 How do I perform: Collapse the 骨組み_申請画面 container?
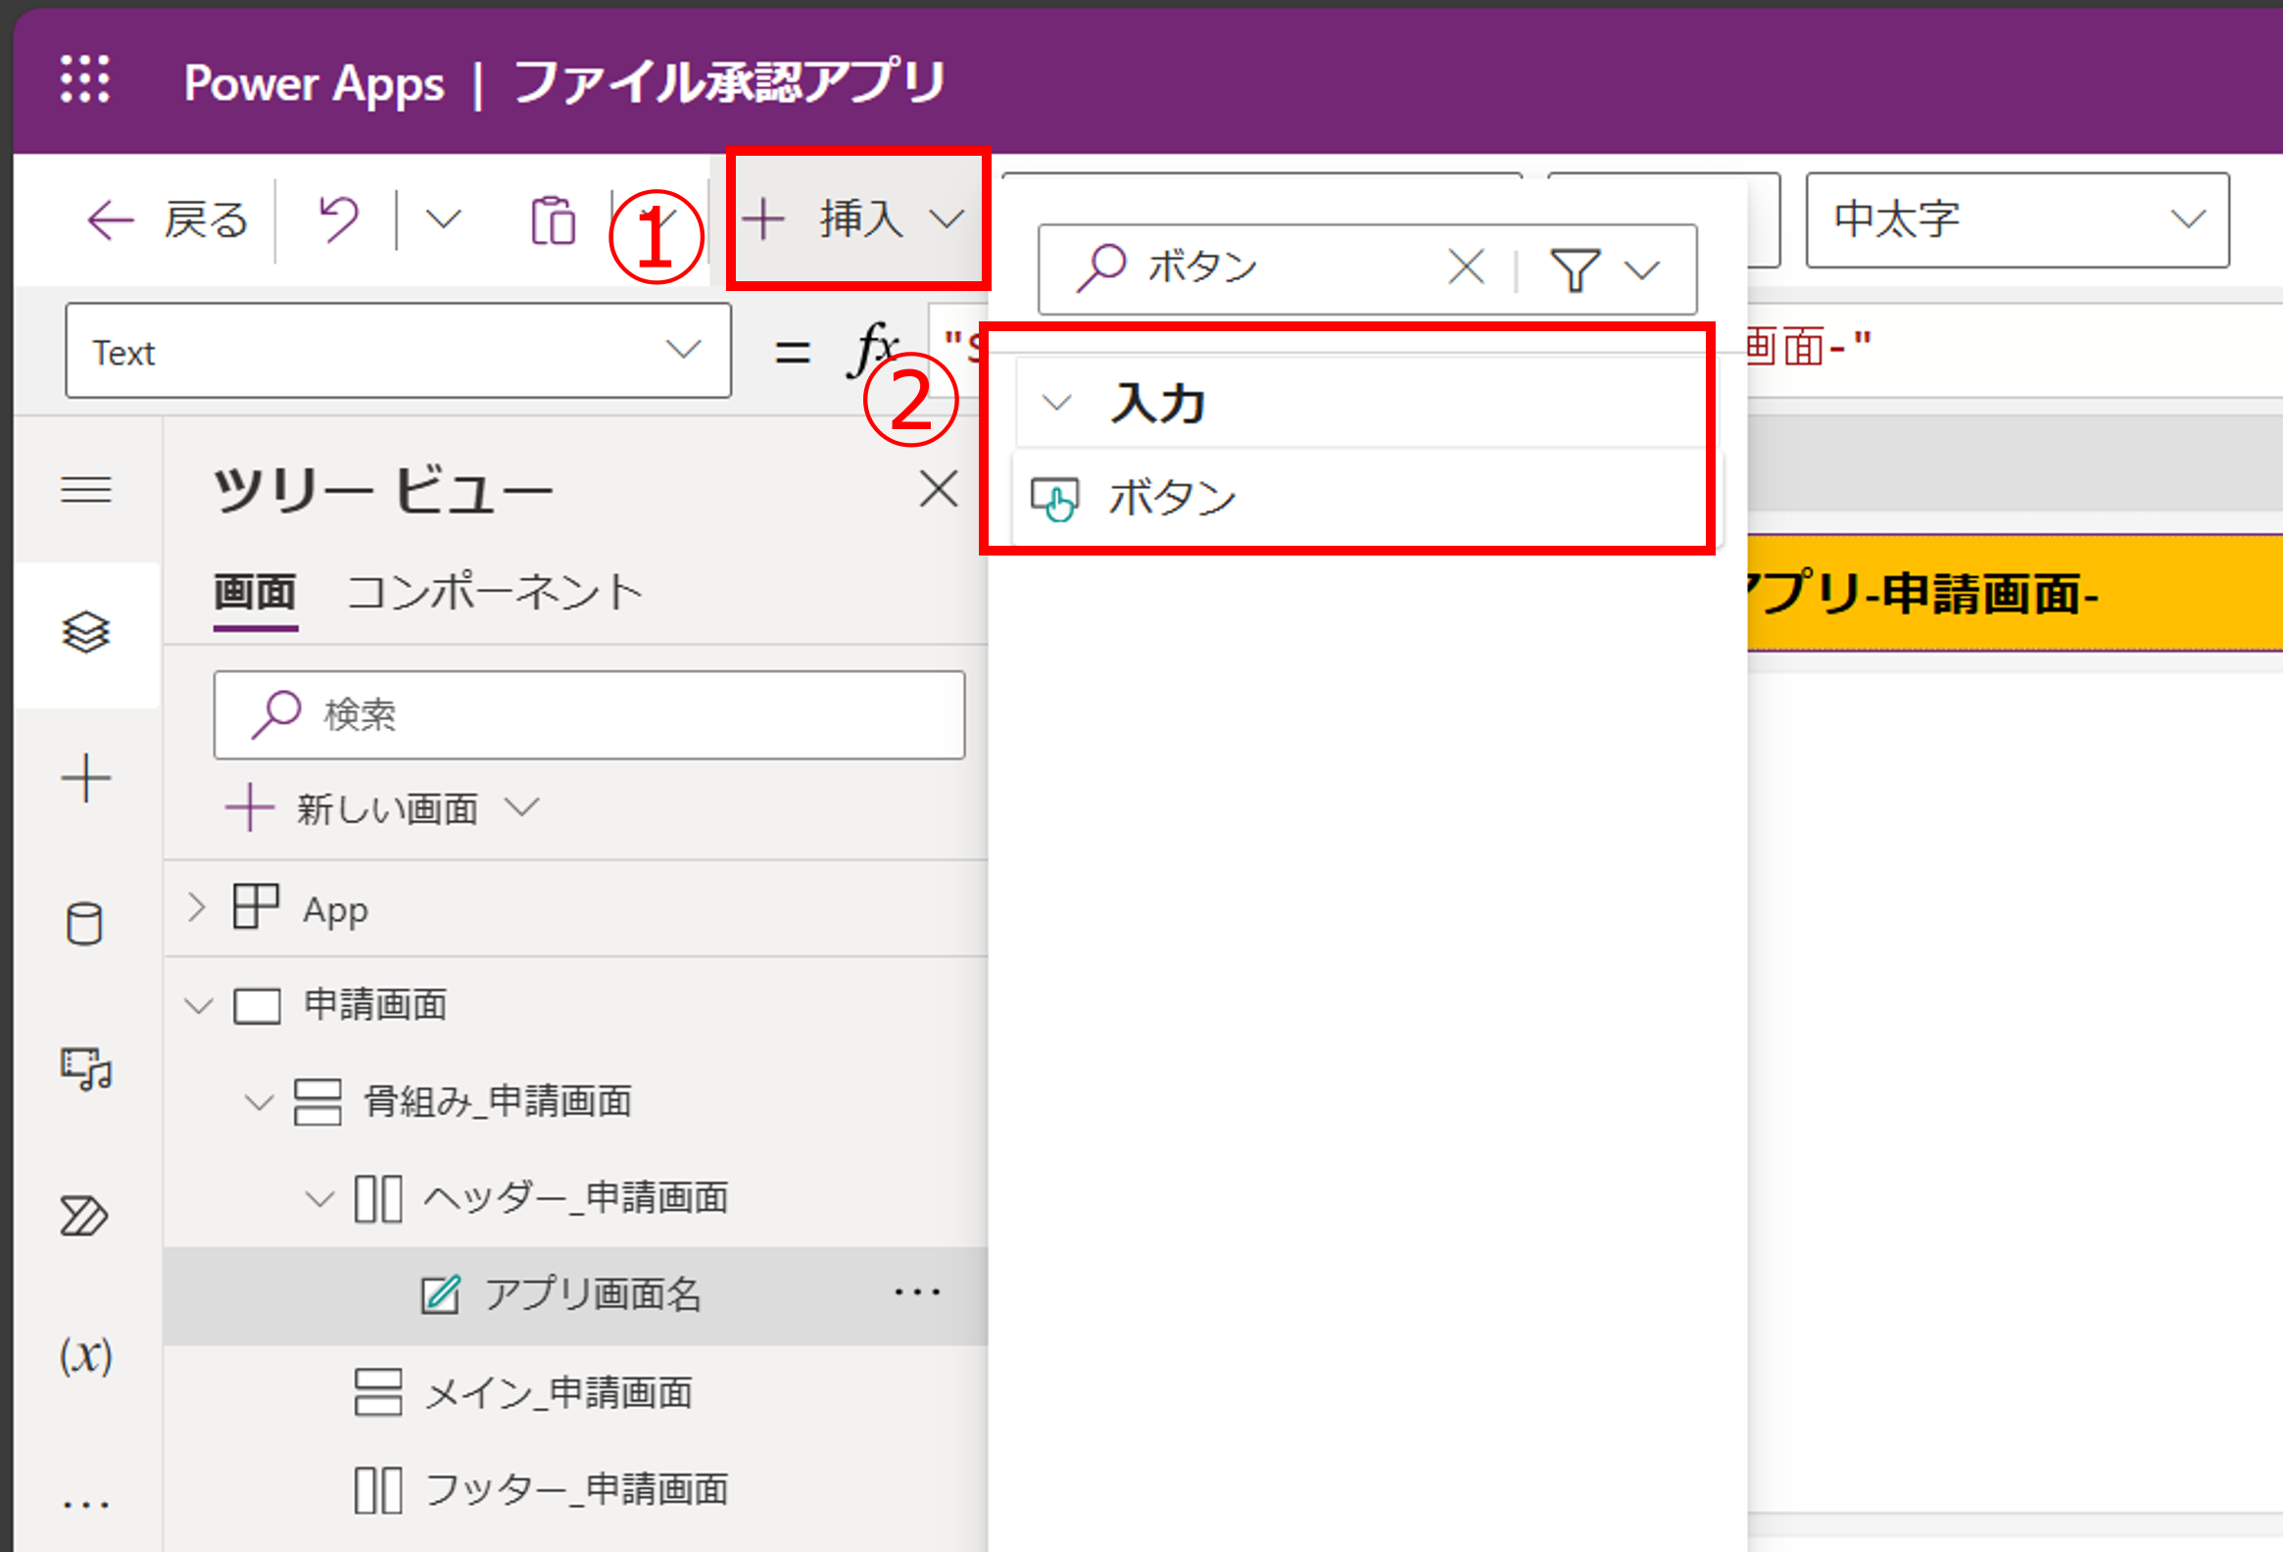click(259, 1102)
